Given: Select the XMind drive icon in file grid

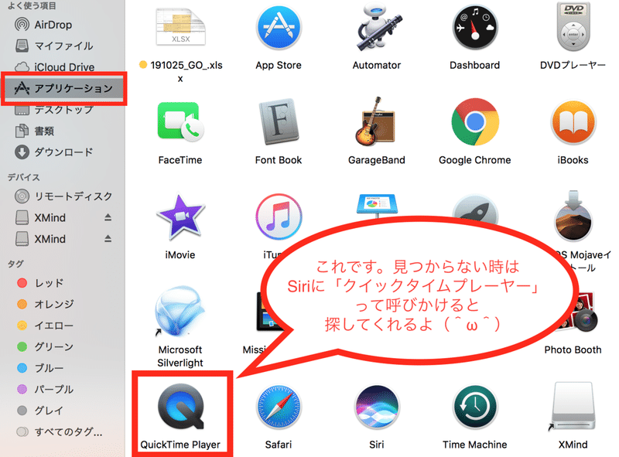Looking at the screenshot, I should pyautogui.click(x=573, y=407).
